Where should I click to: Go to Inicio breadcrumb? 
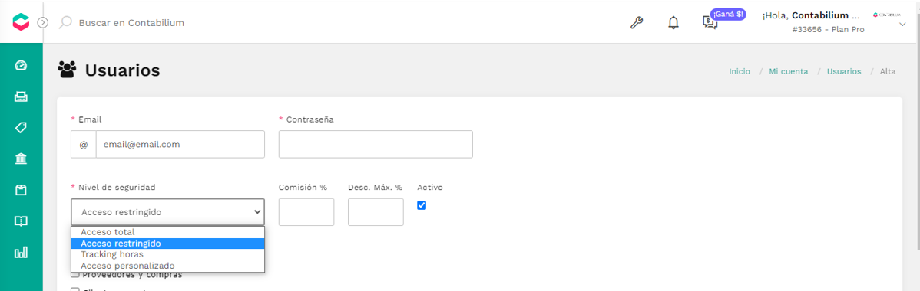pyautogui.click(x=740, y=71)
